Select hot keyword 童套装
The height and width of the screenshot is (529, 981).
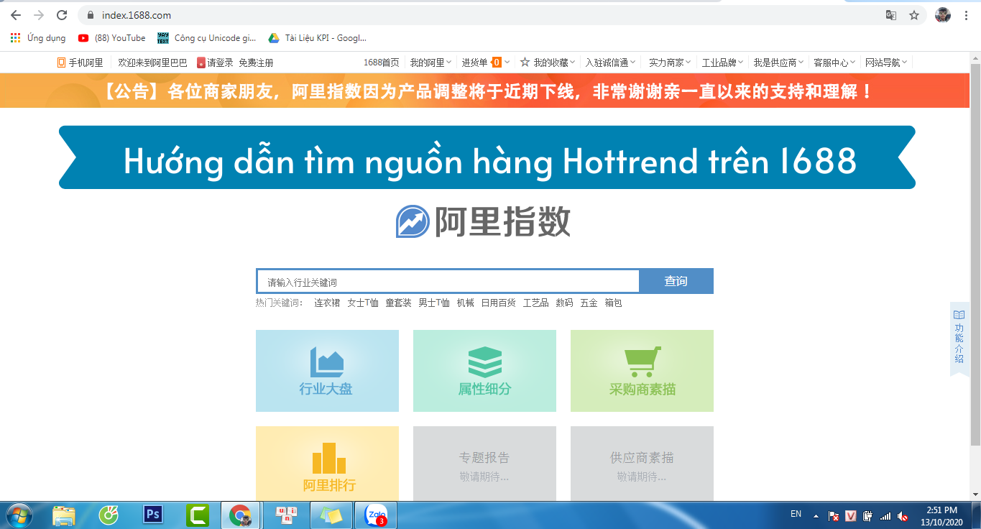point(398,303)
